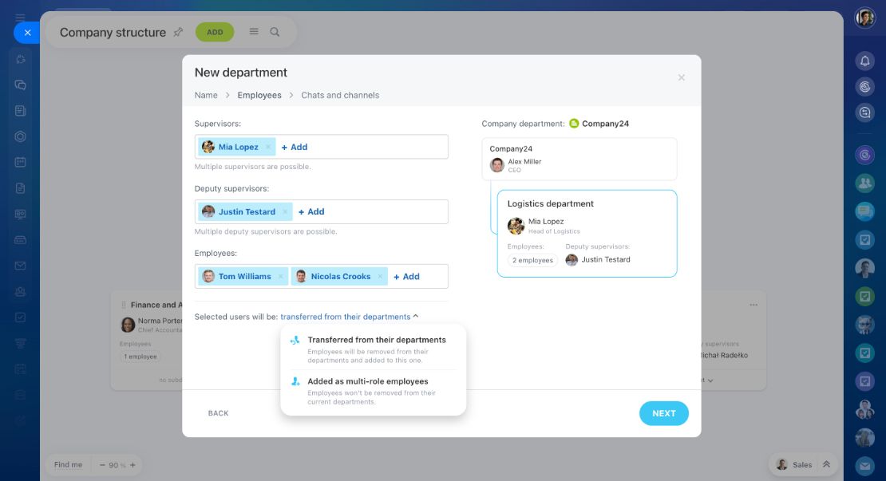This screenshot has width=886, height=481.
Task: Open the mail icon in left sidebar
Action: coord(20,266)
